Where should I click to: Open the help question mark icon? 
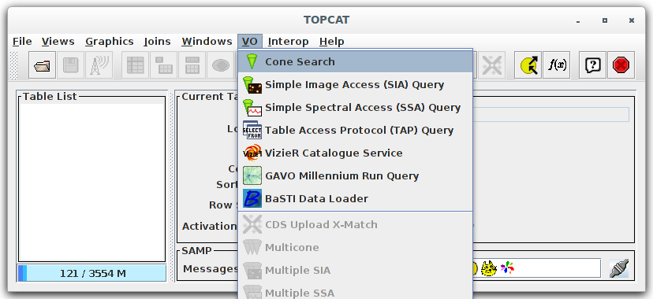point(592,65)
